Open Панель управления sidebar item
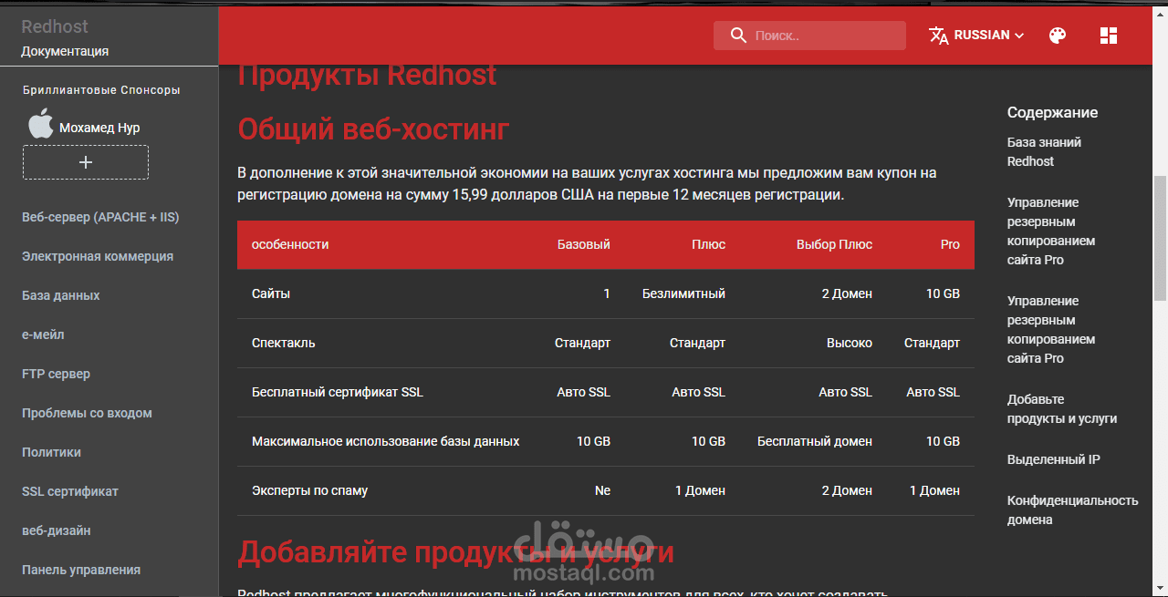1168x597 pixels. pos(81,570)
